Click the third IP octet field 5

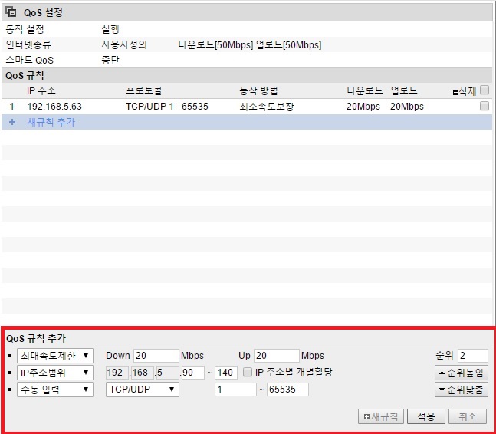[168, 373]
